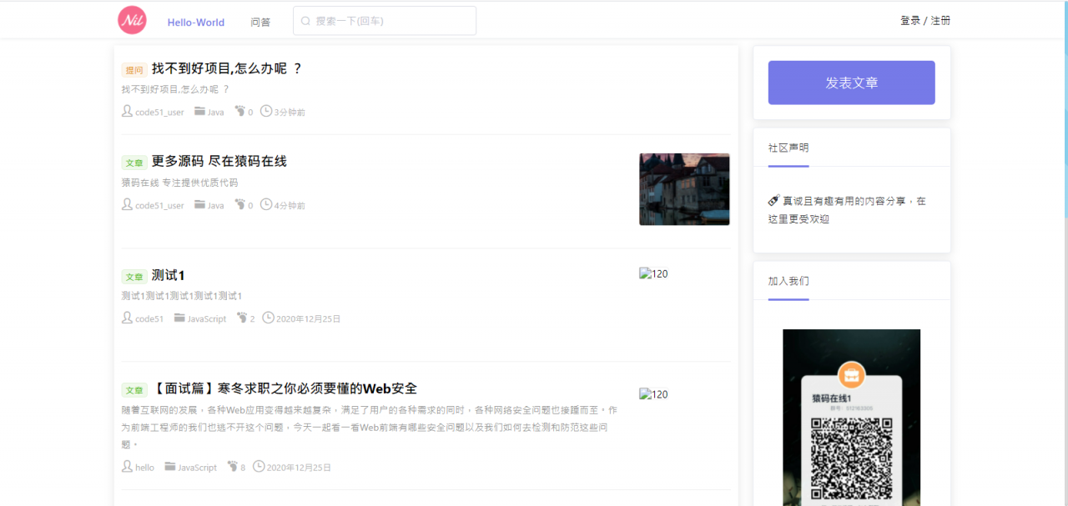The image size is (1068, 506).
Task: Select 文章 tag on 测试1 post
Action: click(x=134, y=277)
